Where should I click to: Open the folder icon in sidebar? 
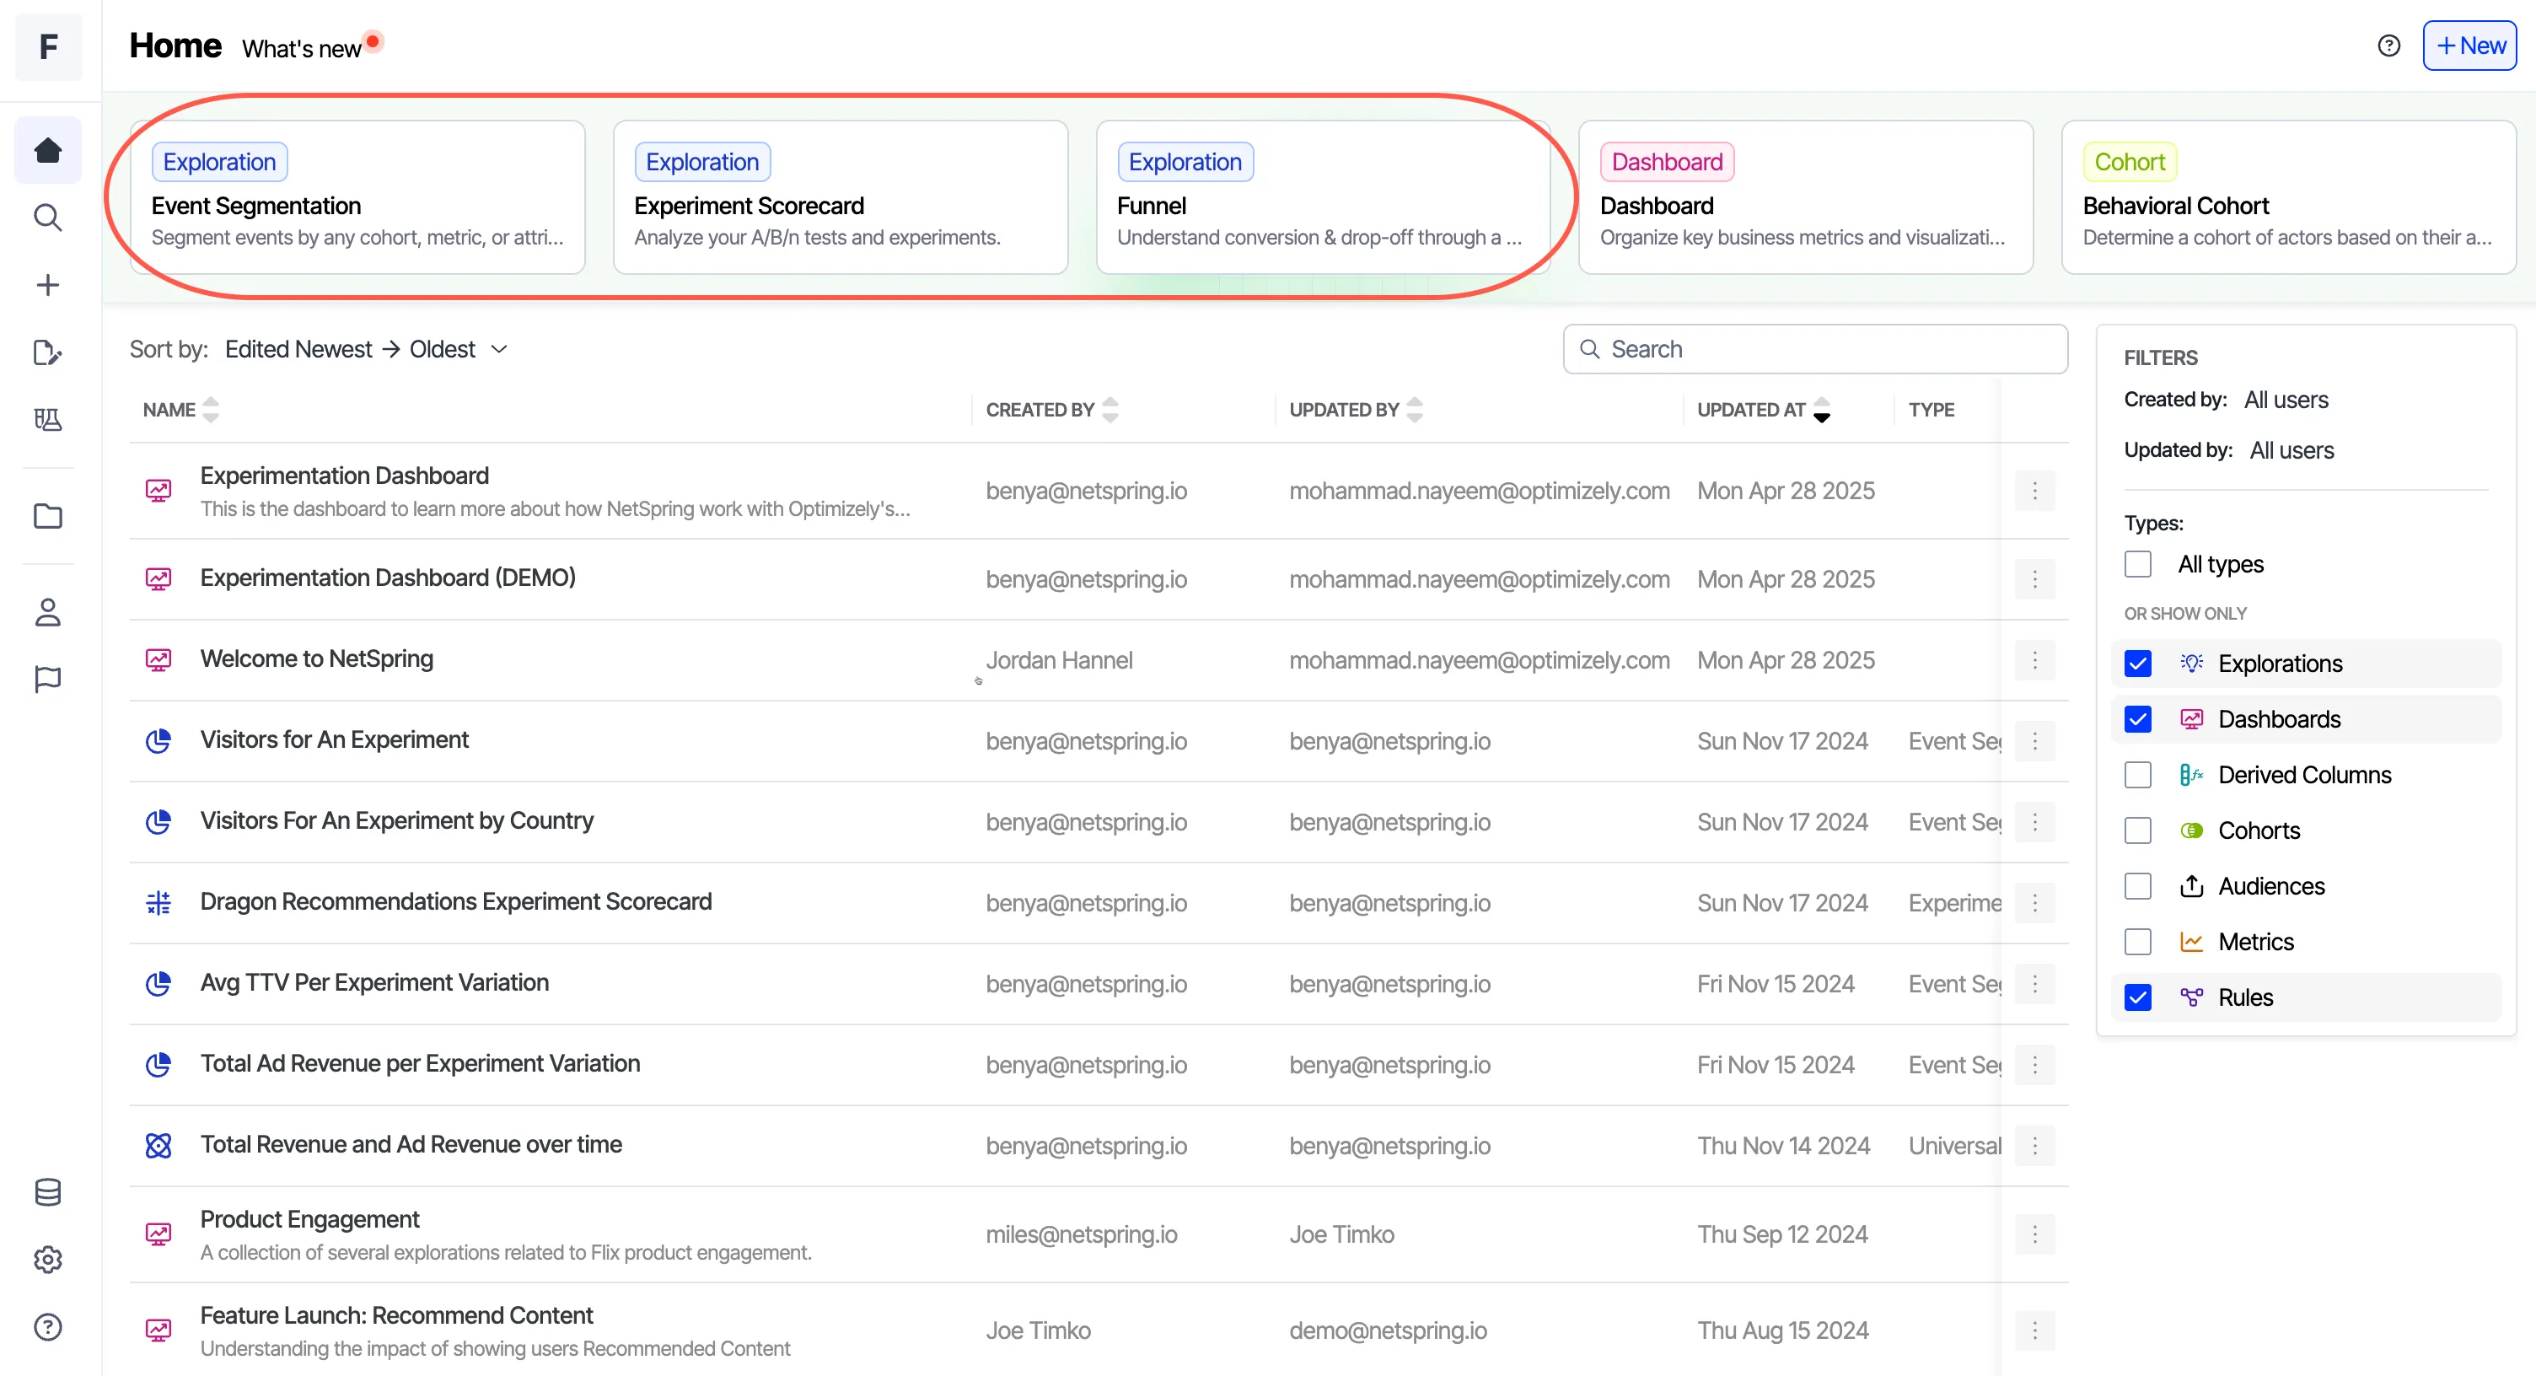(x=48, y=516)
